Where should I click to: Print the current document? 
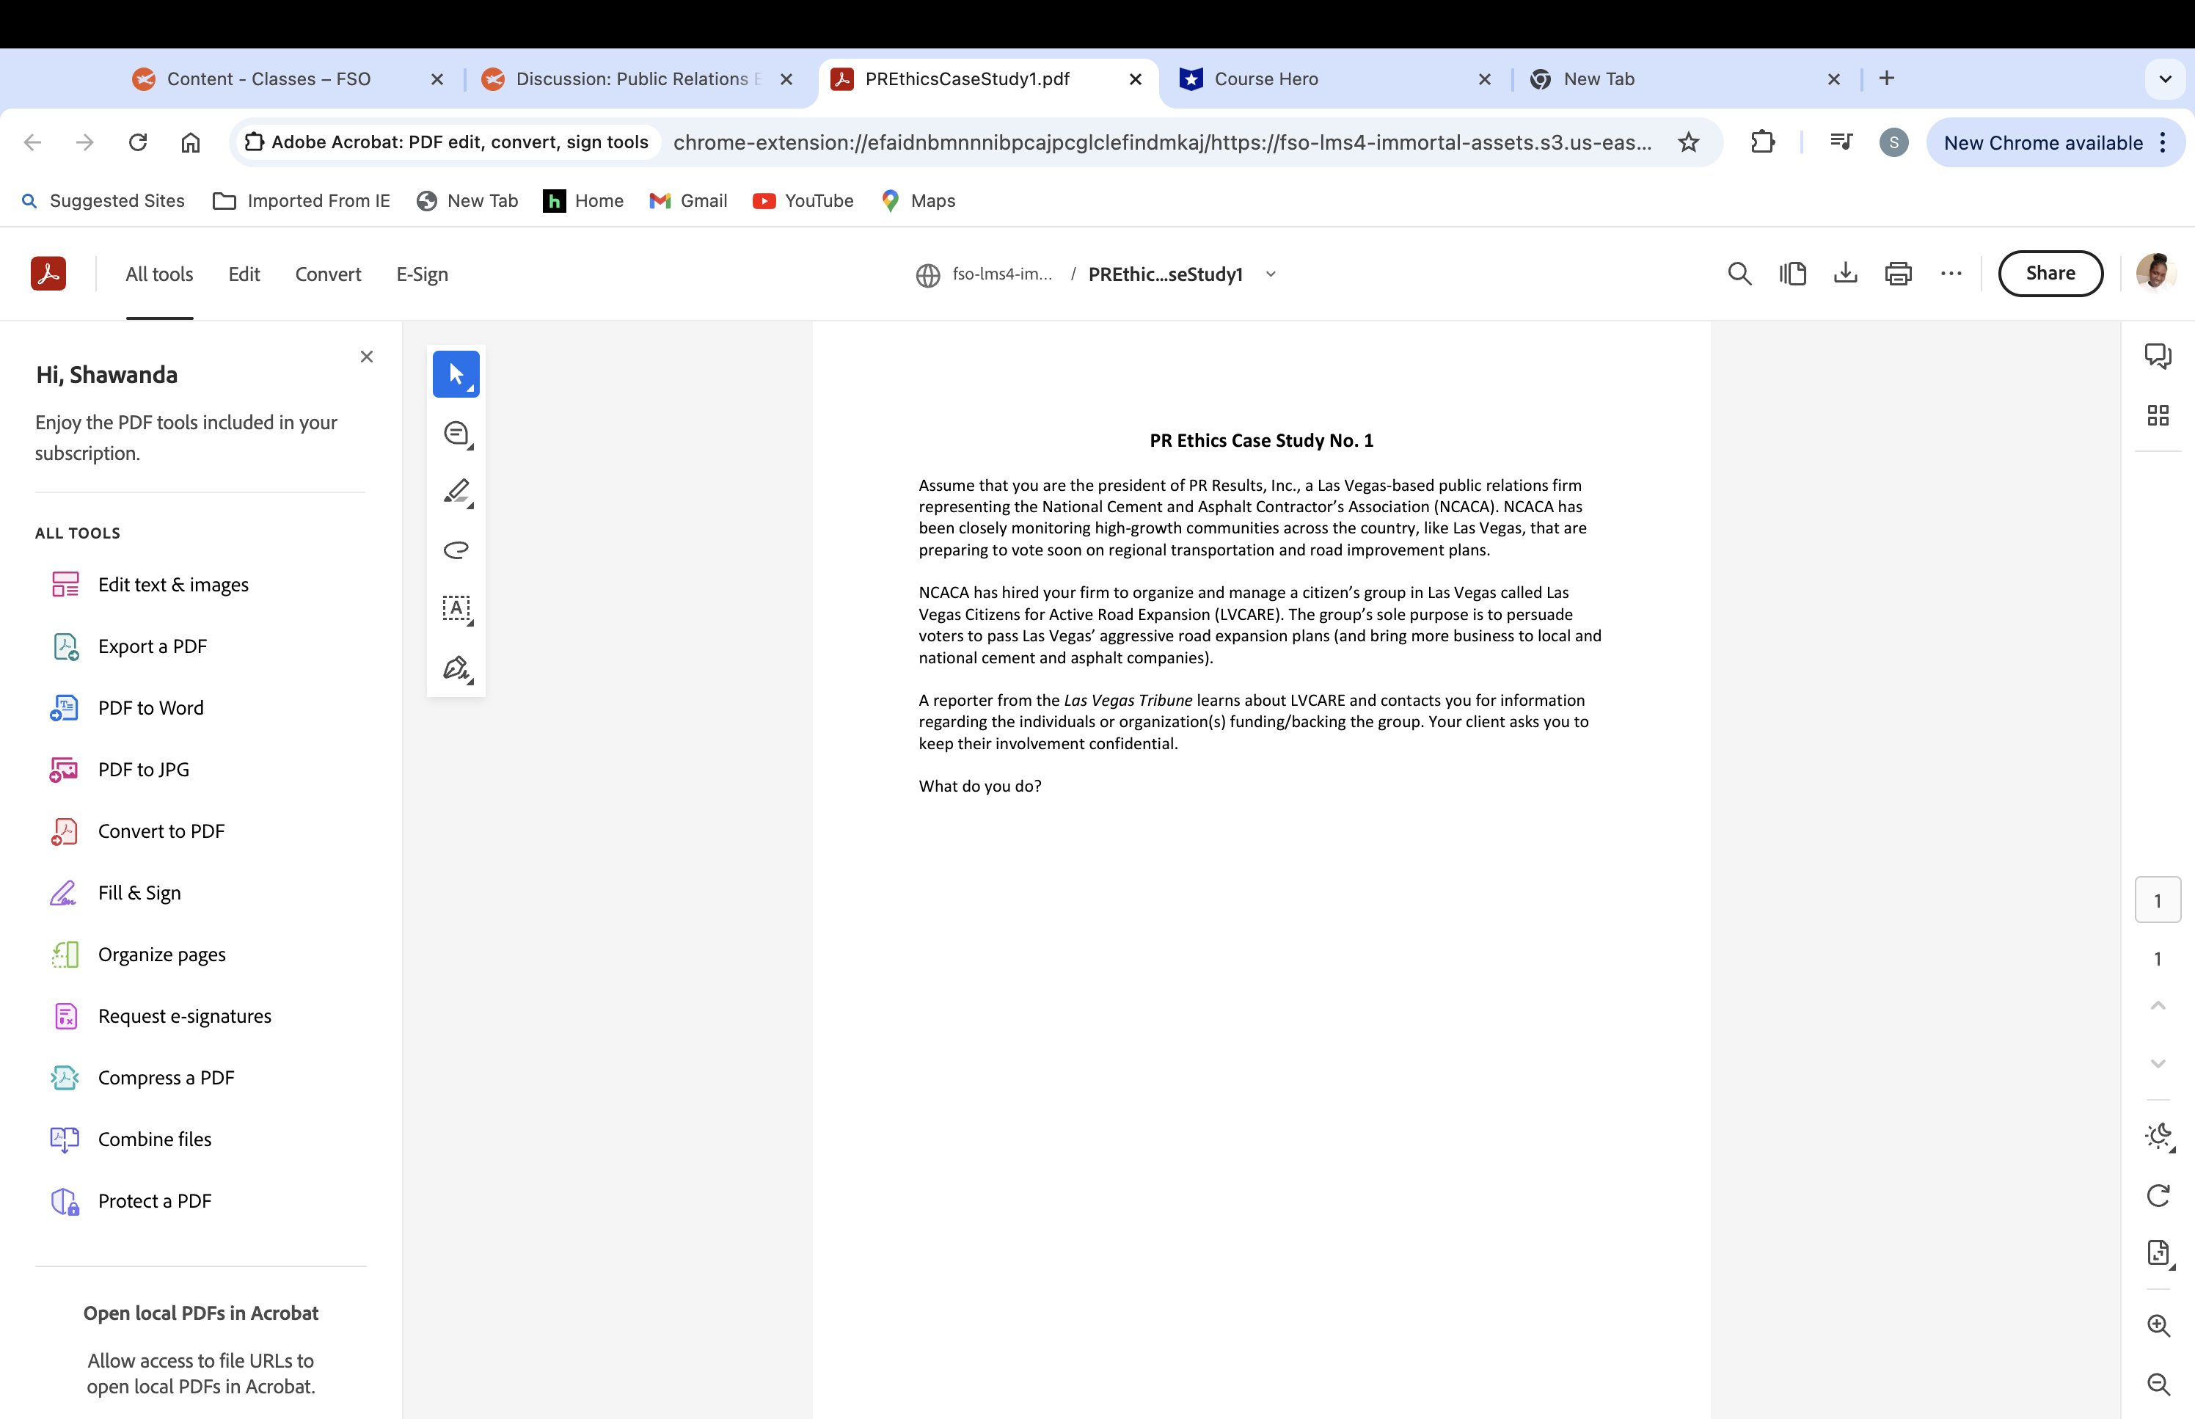pos(1899,274)
